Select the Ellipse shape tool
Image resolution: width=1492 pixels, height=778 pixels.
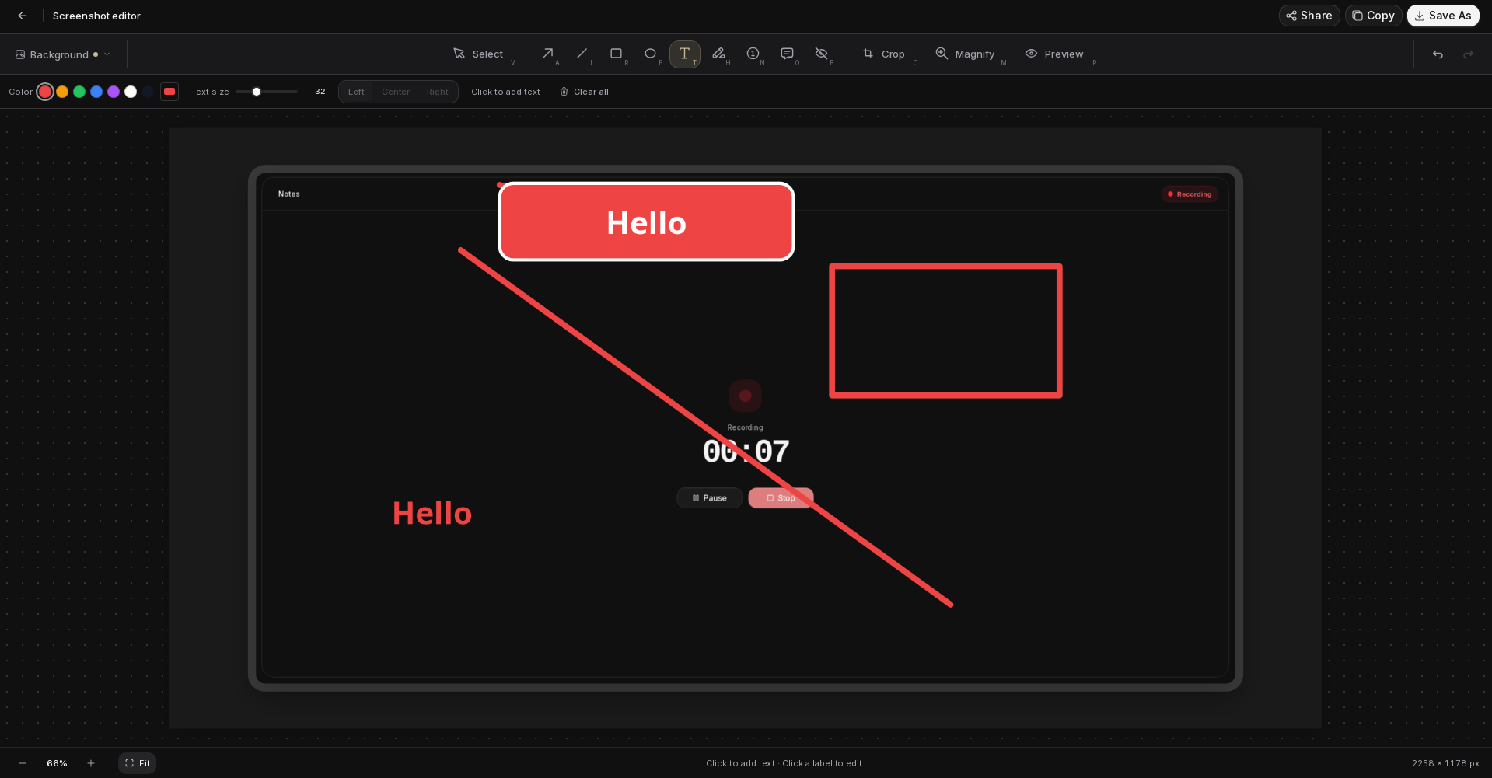point(651,54)
